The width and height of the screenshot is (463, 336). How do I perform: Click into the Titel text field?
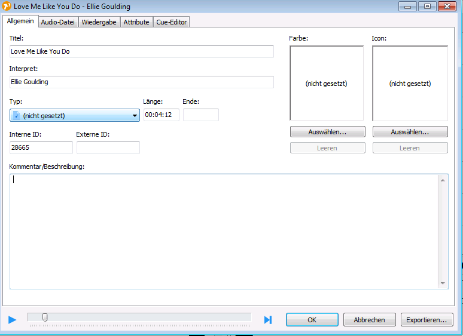point(141,51)
